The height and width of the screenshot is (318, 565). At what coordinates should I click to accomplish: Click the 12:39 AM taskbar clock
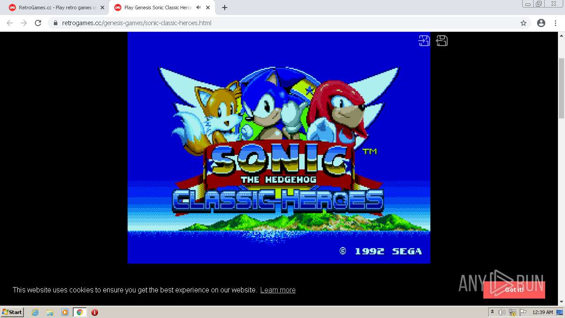click(542, 312)
